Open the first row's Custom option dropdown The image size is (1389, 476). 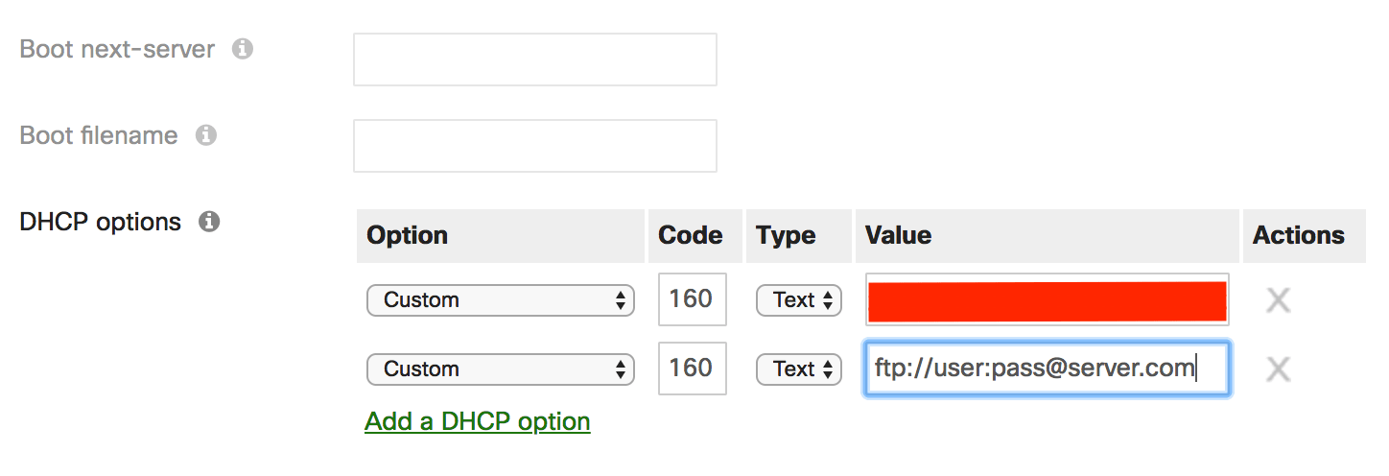point(500,300)
